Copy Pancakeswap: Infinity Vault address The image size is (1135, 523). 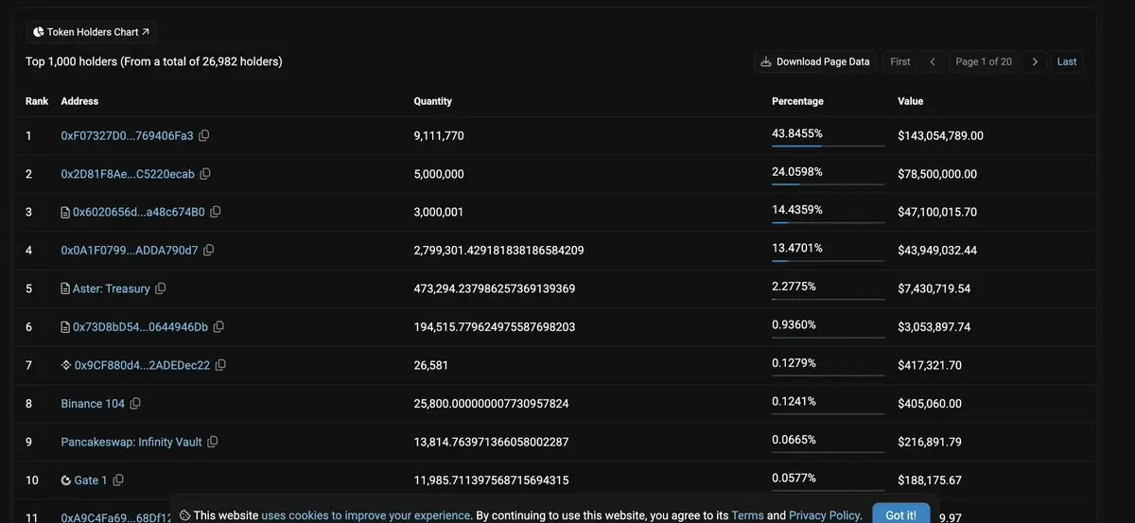(x=212, y=442)
